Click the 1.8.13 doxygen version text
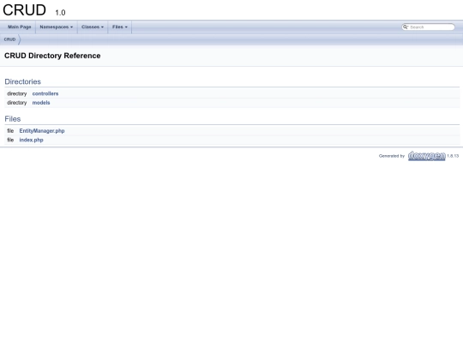The image size is (463, 347). [453, 156]
